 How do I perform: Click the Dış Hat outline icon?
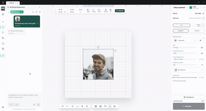pyautogui.click(x=106, y=11)
